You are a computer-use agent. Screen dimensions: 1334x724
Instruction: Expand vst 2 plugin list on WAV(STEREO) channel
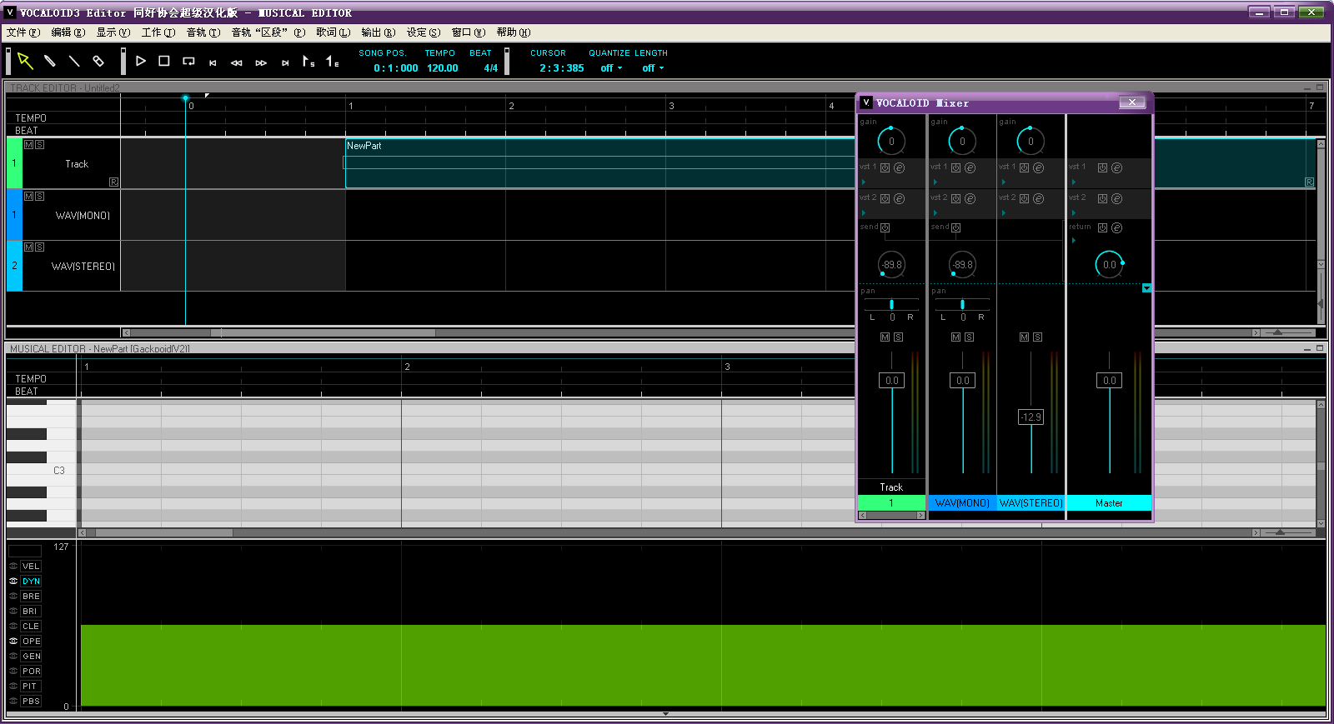[x=1003, y=212]
